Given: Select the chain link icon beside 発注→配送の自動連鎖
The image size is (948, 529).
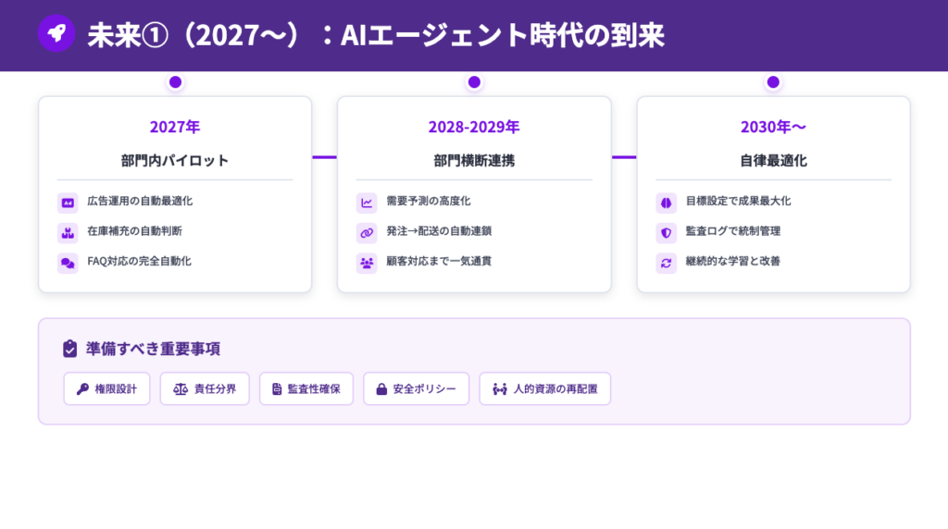Looking at the screenshot, I should coord(367,232).
